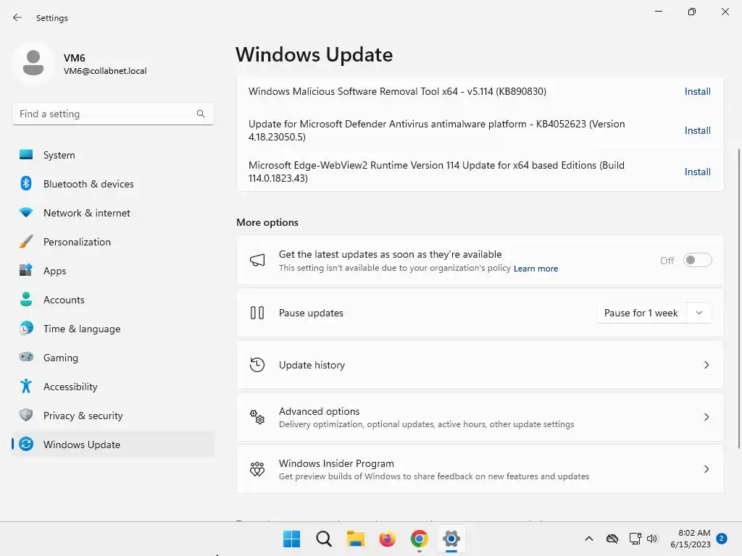
Task: Click the gears icon beside Advanced options
Action: tap(257, 416)
